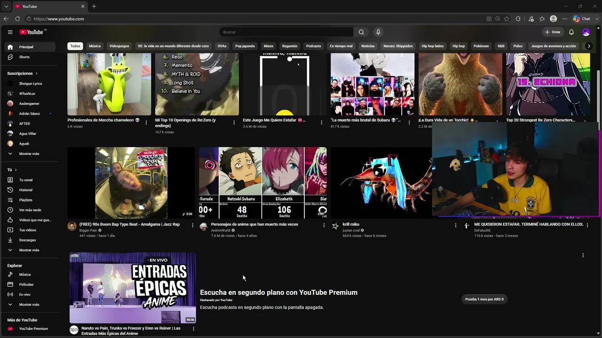602x338 pixels.
Task: Show more category chips with right arrow
Action: coord(588,46)
